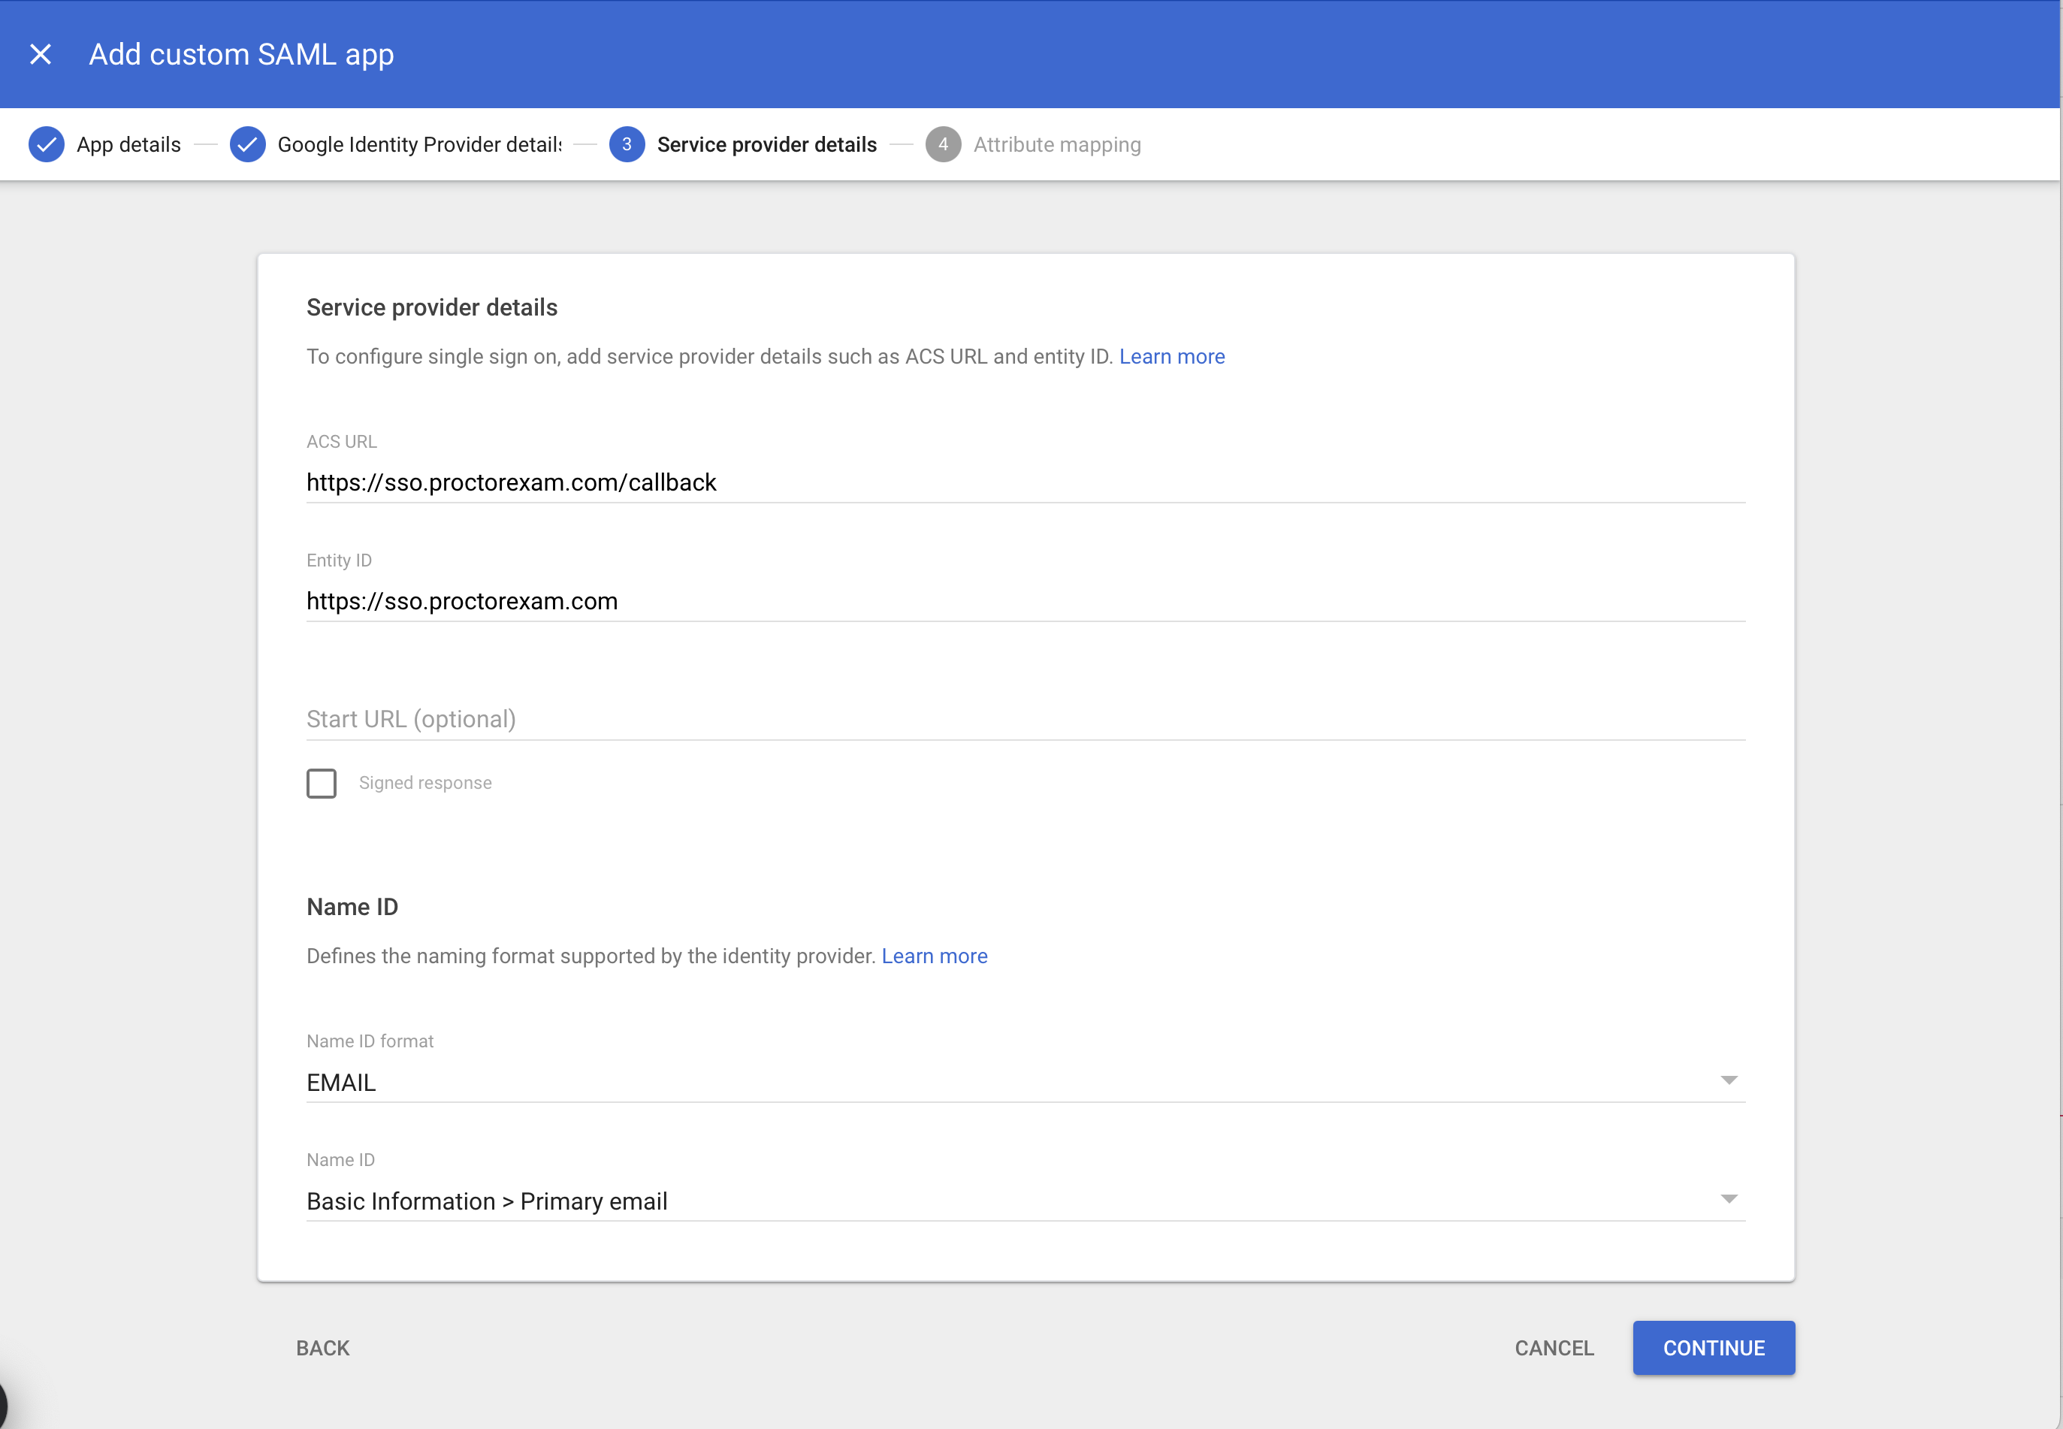Screen dimensions: 2063x1429
Task: Open the Basic Information > Primary email dropdown
Action: [x=1025, y=1201]
